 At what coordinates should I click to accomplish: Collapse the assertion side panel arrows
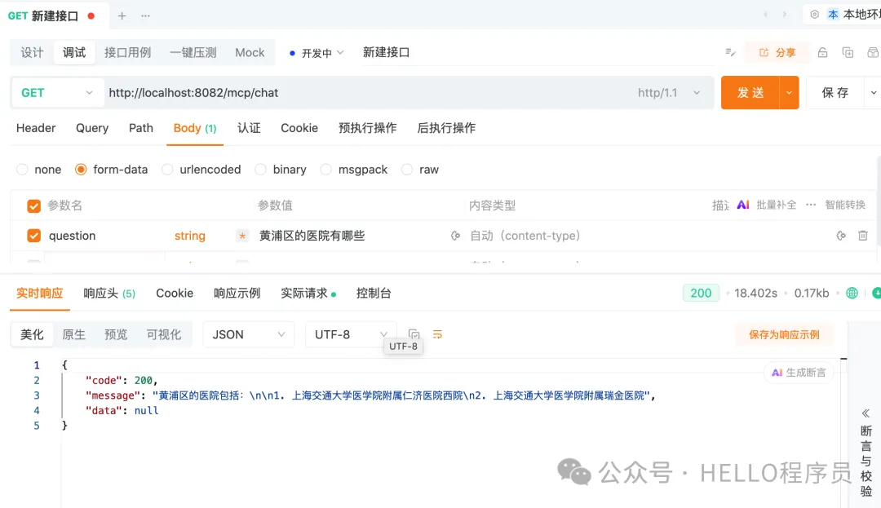[x=866, y=413]
